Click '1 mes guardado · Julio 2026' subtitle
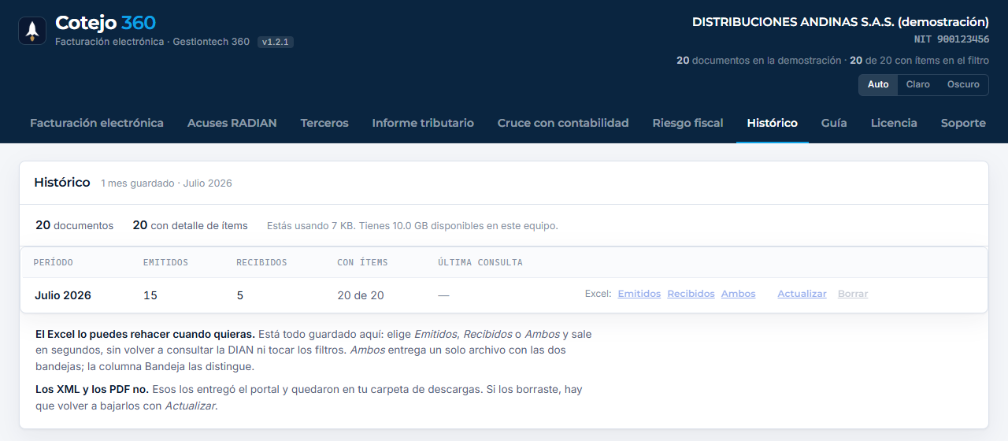 click(x=166, y=183)
